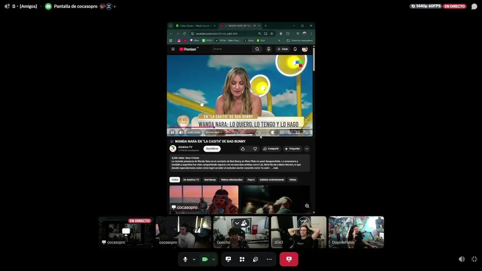Click the YouTube Premium logo
Screen dimensions: 482x271
click(x=188, y=49)
